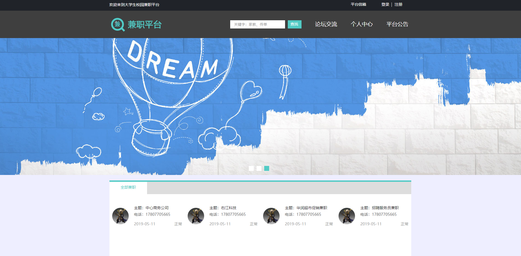Click 正常 status of 华润超市促销兼职 listing

[x=329, y=224]
